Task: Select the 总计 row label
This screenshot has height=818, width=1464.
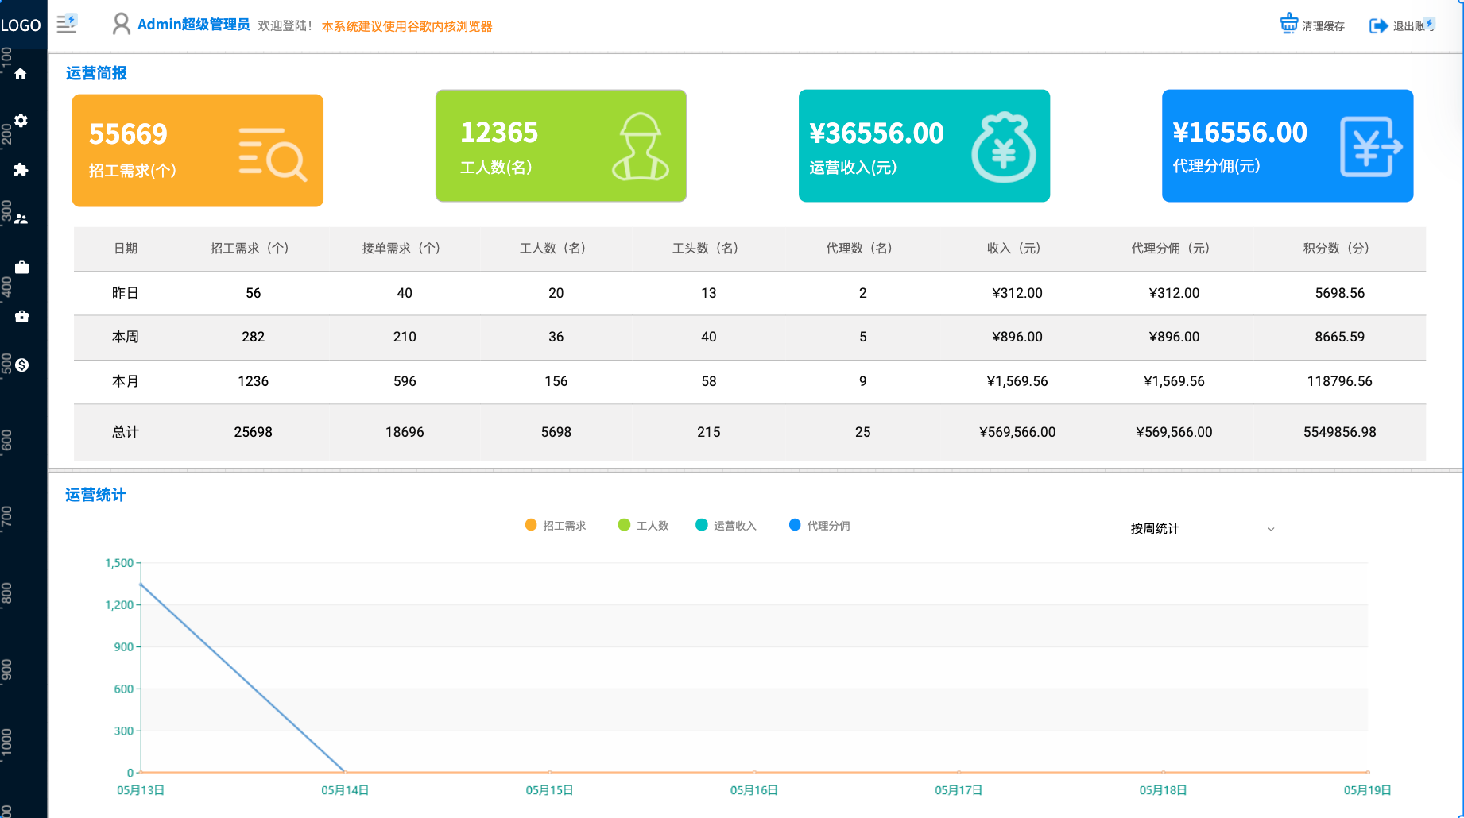Action: (x=126, y=432)
